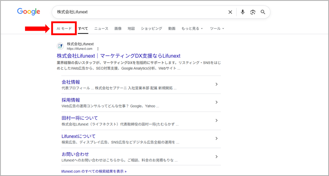Start voice search with the microphone icon
The image size is (329, 176).
(x=243, y=12)
